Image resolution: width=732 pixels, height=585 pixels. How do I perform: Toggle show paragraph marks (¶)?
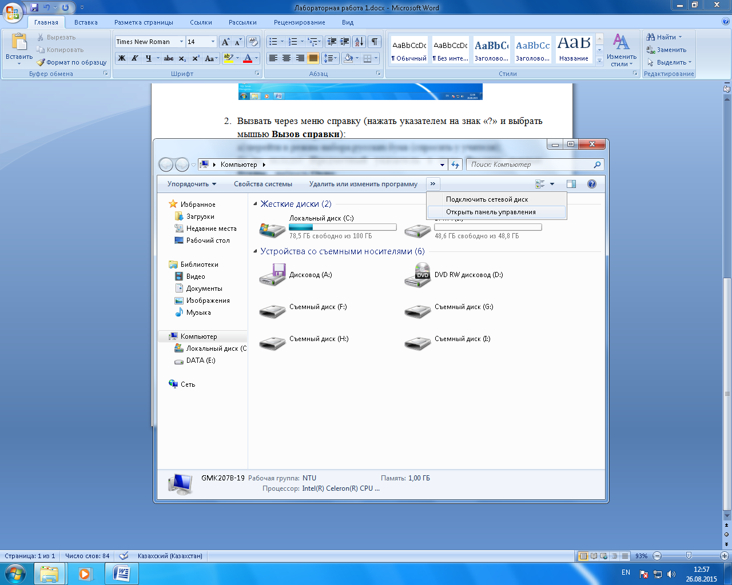[375, 42]
